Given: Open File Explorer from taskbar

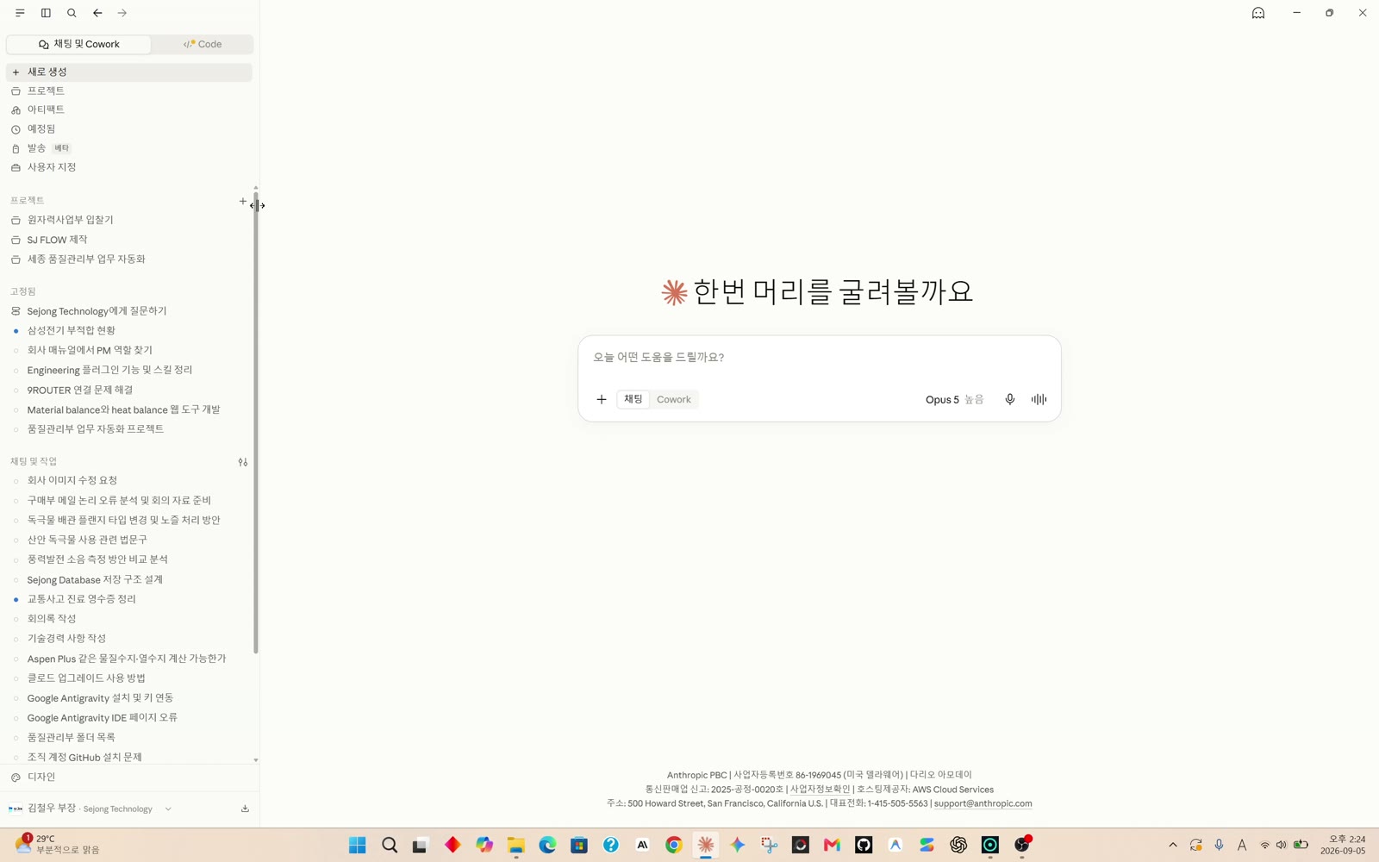Looking at the screenshot, I should point(516,845).
